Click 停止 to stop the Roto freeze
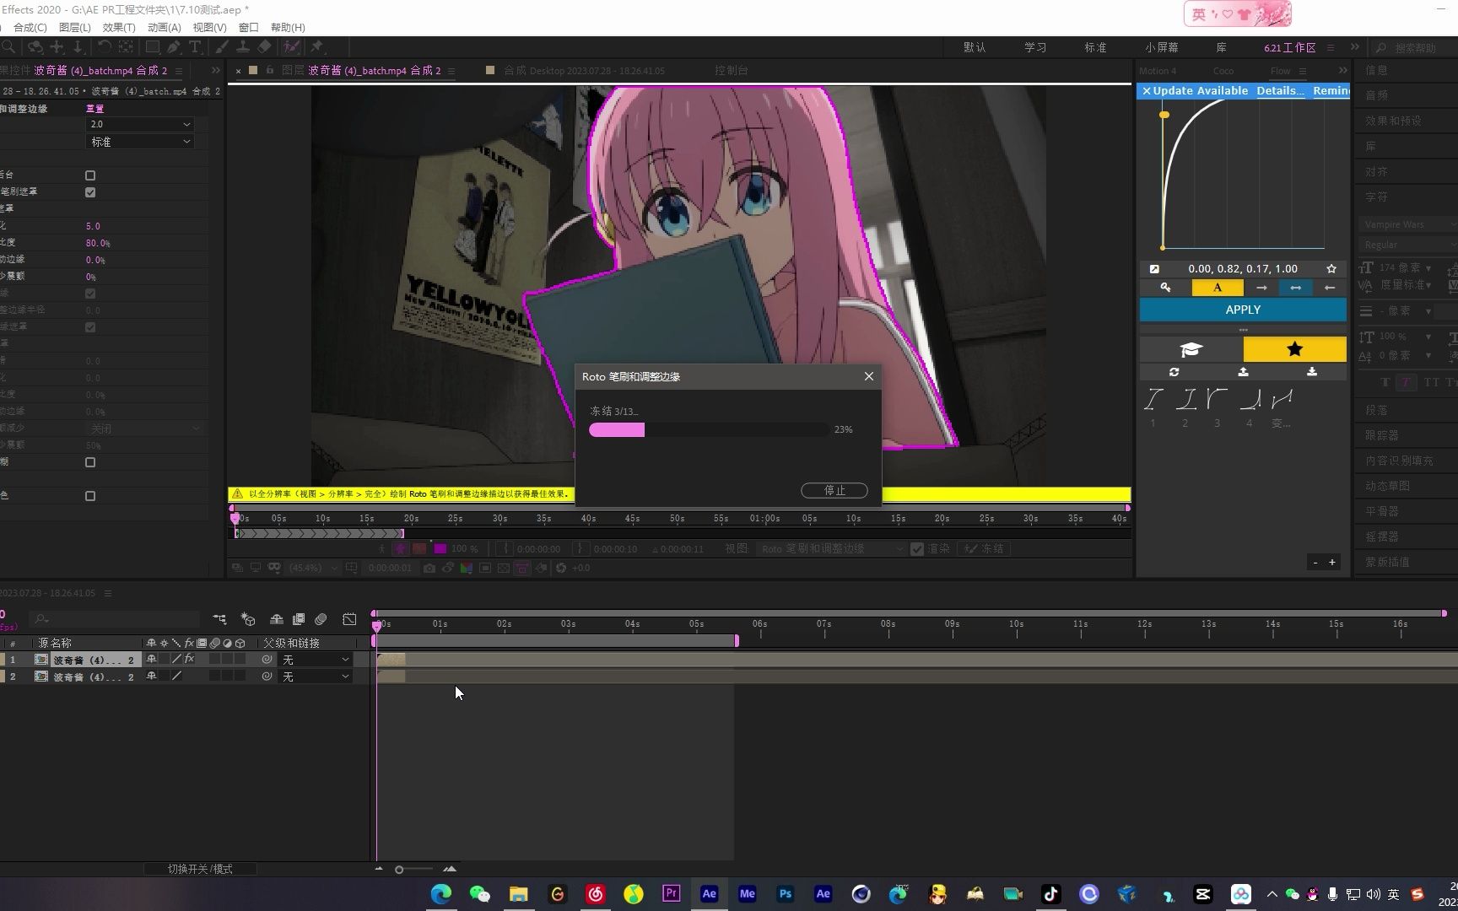Screen dimensions: 1458x911 click(x=834, y=490)
